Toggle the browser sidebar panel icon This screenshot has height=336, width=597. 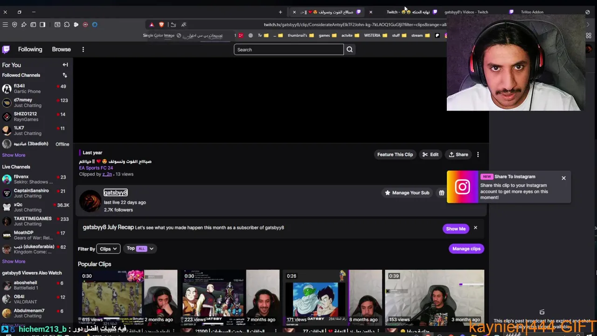click(x=42, y=24)
